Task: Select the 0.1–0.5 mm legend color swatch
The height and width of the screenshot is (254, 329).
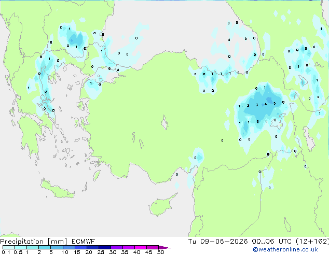Action: coord(9,247)
